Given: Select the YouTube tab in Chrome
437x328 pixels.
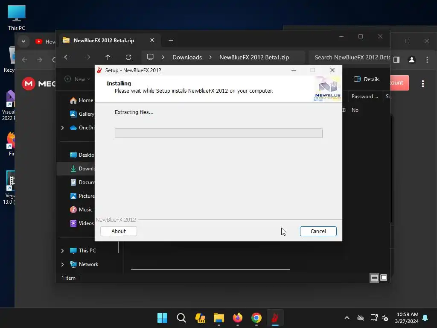Looking at the screenshot, I should [44, 41].
